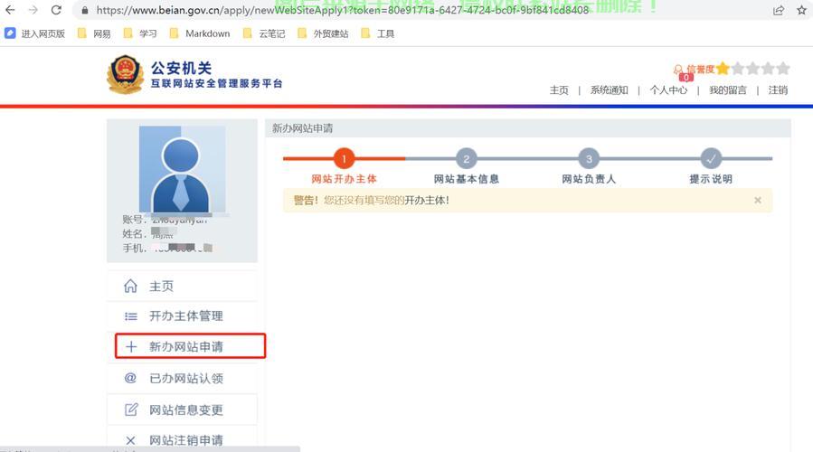Click the address bar lock icon
The image size is (813, 452).
(85, 10)
